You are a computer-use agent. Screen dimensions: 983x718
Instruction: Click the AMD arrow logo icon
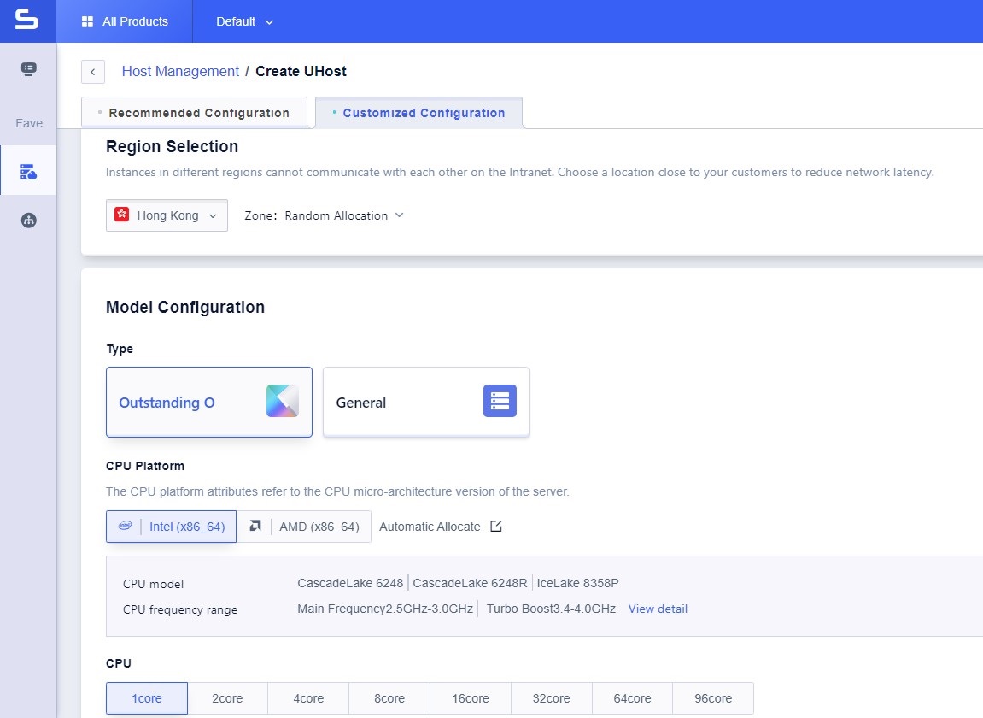pos(254,527)
